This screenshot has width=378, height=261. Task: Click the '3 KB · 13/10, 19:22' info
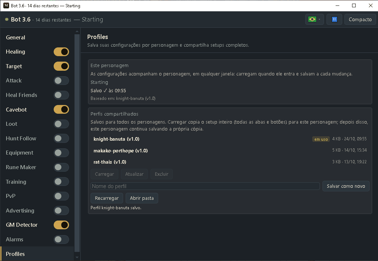pos(349,161)
